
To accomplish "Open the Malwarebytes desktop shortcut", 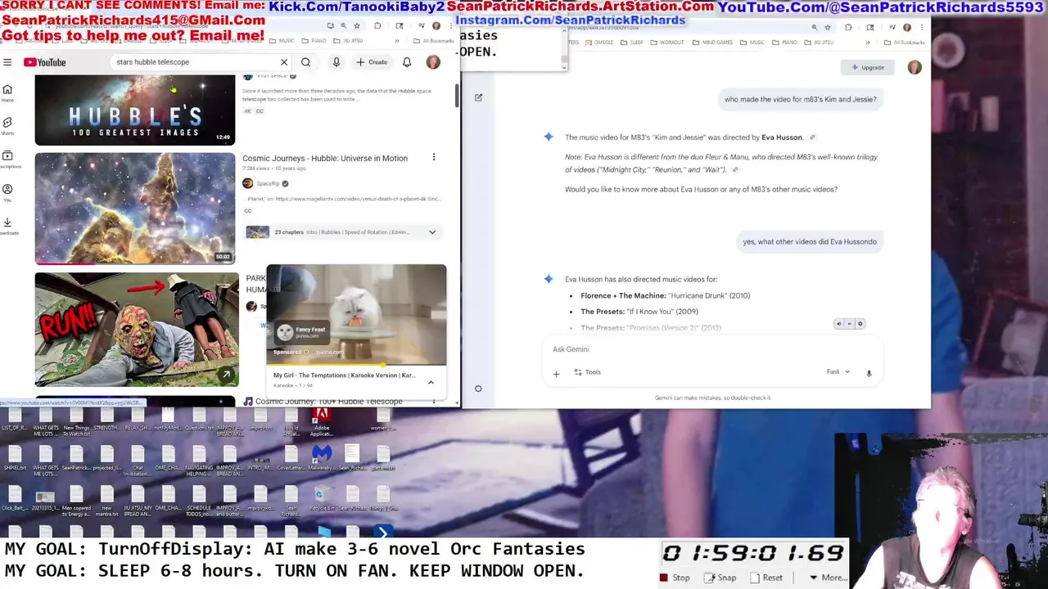I will [x=322, y=458].
